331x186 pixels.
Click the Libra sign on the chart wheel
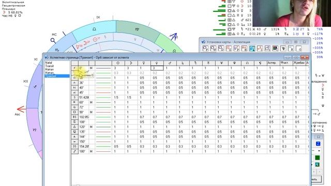pos(94,29)
